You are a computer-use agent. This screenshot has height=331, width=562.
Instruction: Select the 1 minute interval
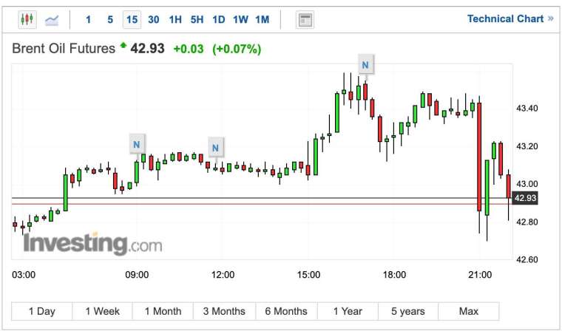click(88, 19)
